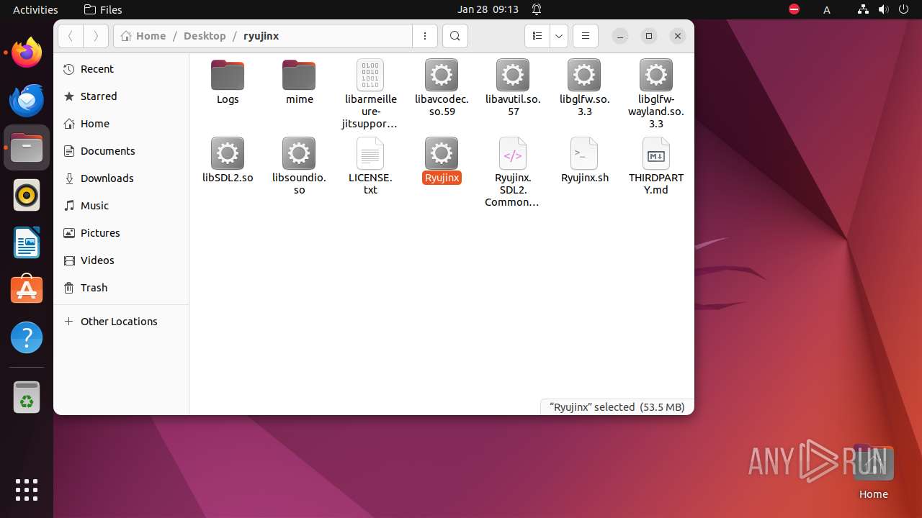
Task: Go to Desktop in the path bar
Action: click(x=205, y=36)
